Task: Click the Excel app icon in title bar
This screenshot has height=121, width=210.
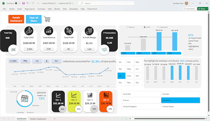Action: pos(3,3)
